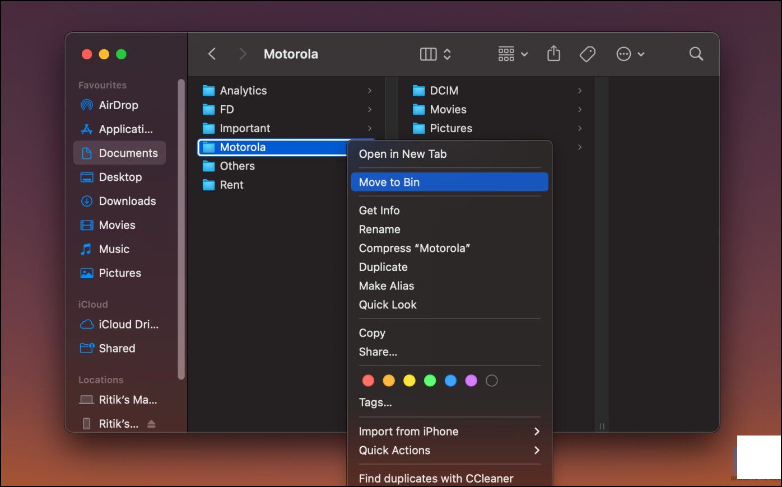
Task: Select Ritik's Mac location
Action: pos(119,400)
